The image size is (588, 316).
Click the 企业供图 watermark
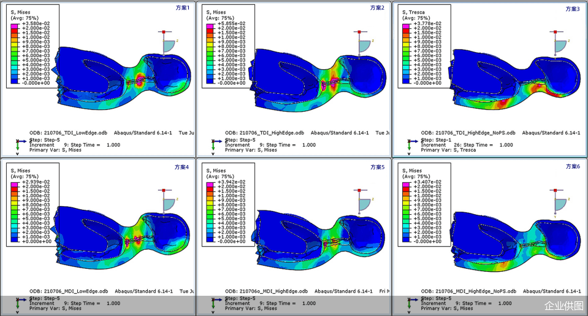coord(565,305)
